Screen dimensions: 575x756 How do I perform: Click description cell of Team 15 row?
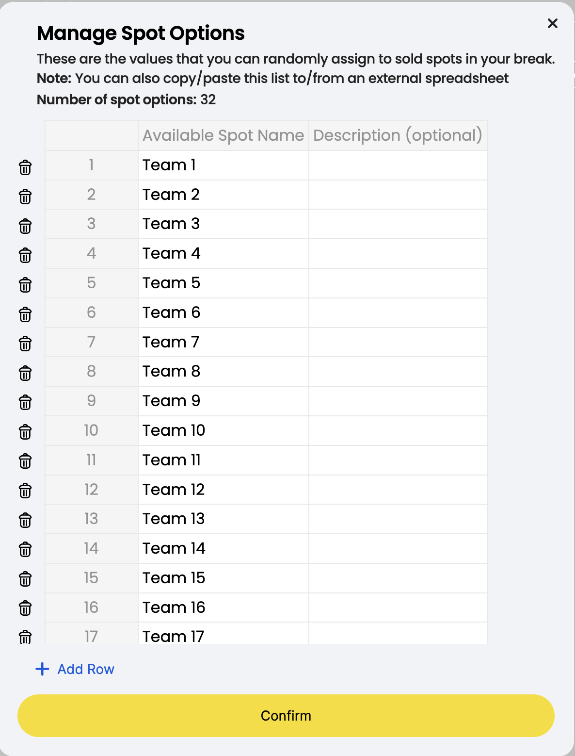click(x=398, y=578)
